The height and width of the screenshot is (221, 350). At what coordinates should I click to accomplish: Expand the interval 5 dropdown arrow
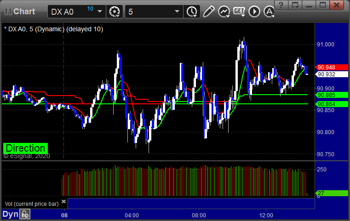(x=177, y=11)
